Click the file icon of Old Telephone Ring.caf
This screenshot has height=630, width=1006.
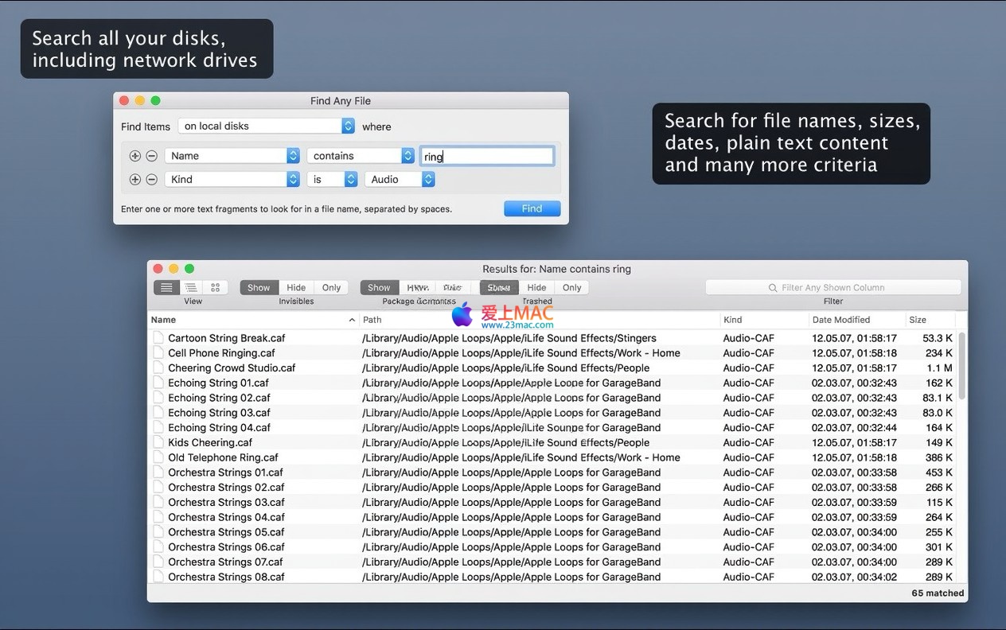158,457
